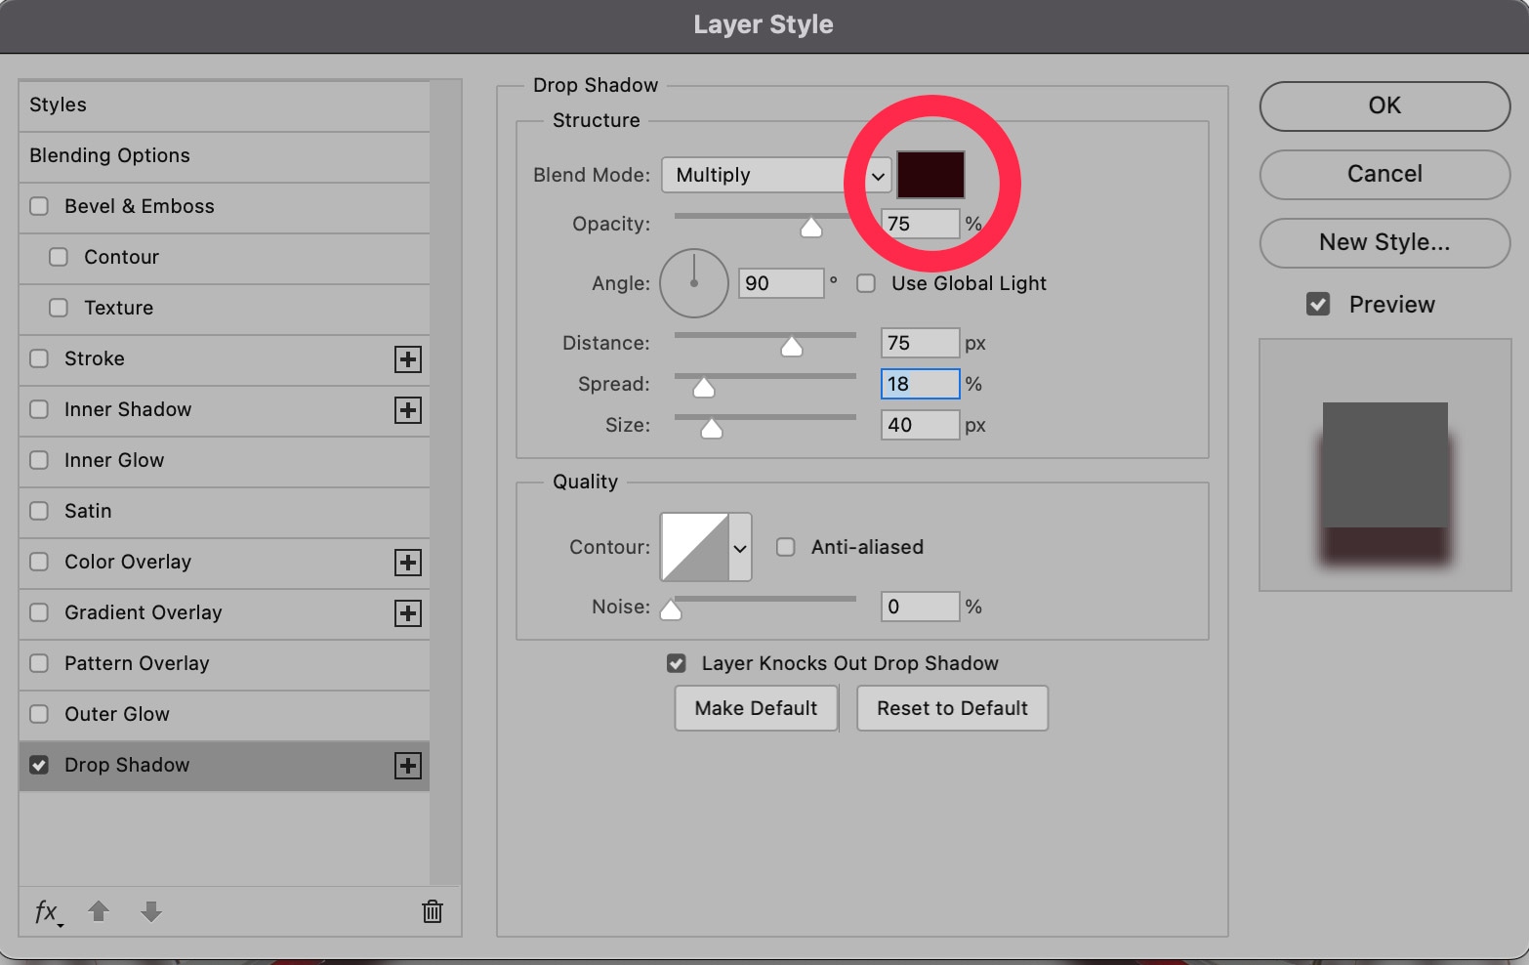
Task: Open the dark red shadow color swatch
Action: click(x=930, y=175)
